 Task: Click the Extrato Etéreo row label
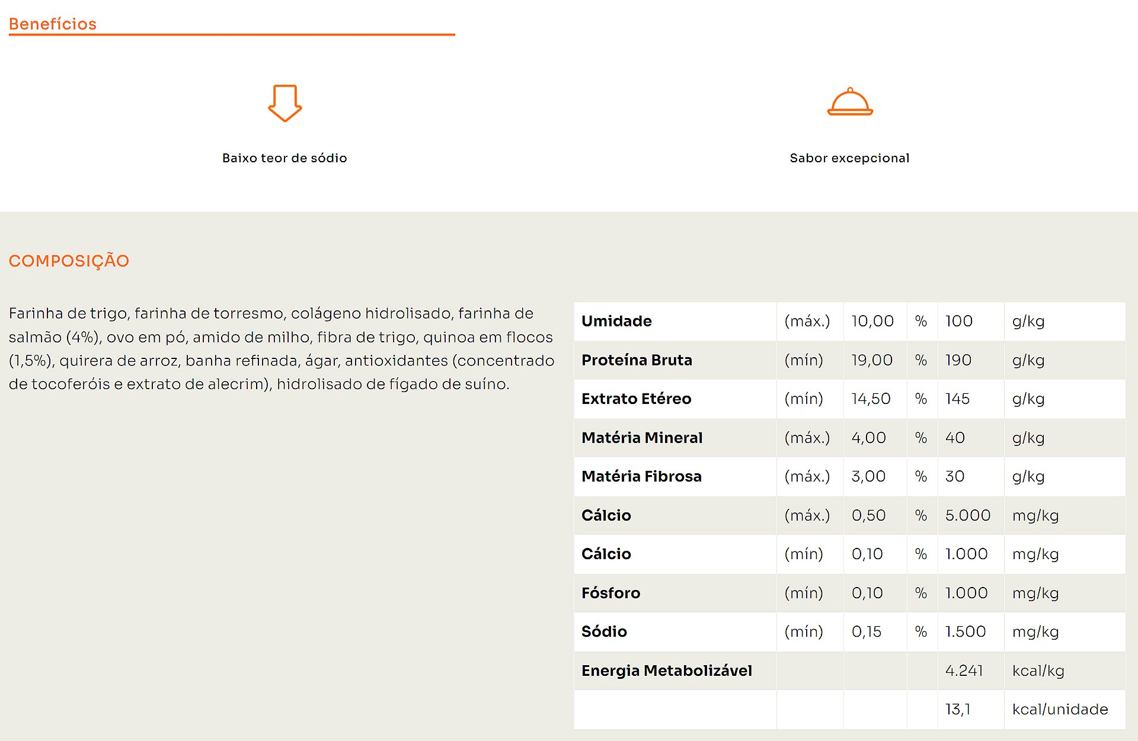point(636,399)
